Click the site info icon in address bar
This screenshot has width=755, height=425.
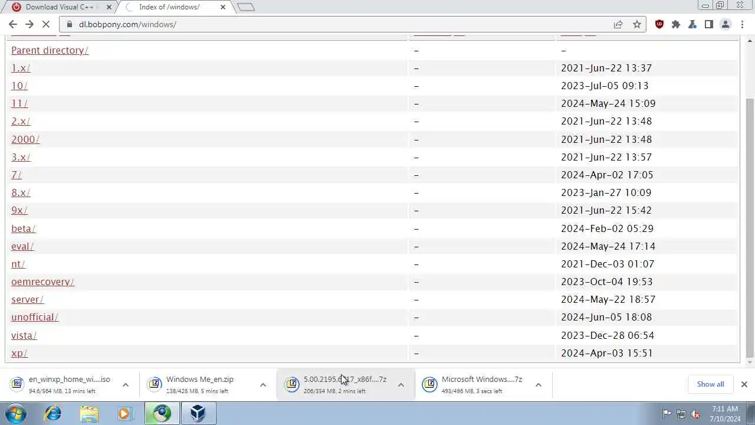point(69,24)
